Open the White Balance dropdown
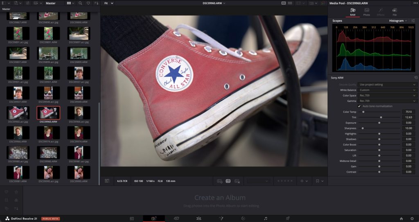Screen dimensions: 419x222 click(387, 90)
